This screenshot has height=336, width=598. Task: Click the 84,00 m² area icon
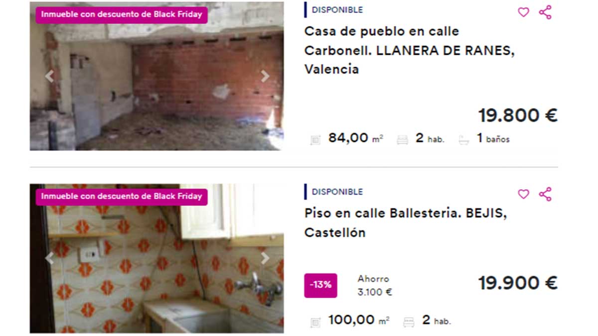(x=315, y=140)
